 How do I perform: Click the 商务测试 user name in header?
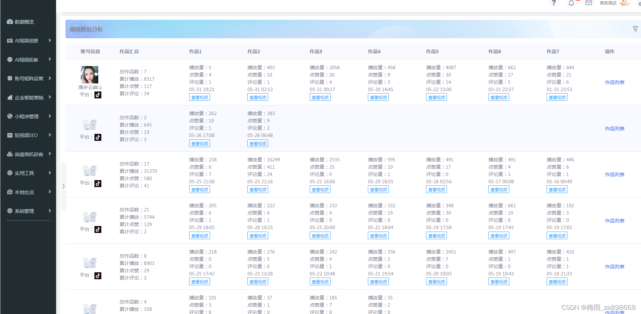(x=608, y=3)
